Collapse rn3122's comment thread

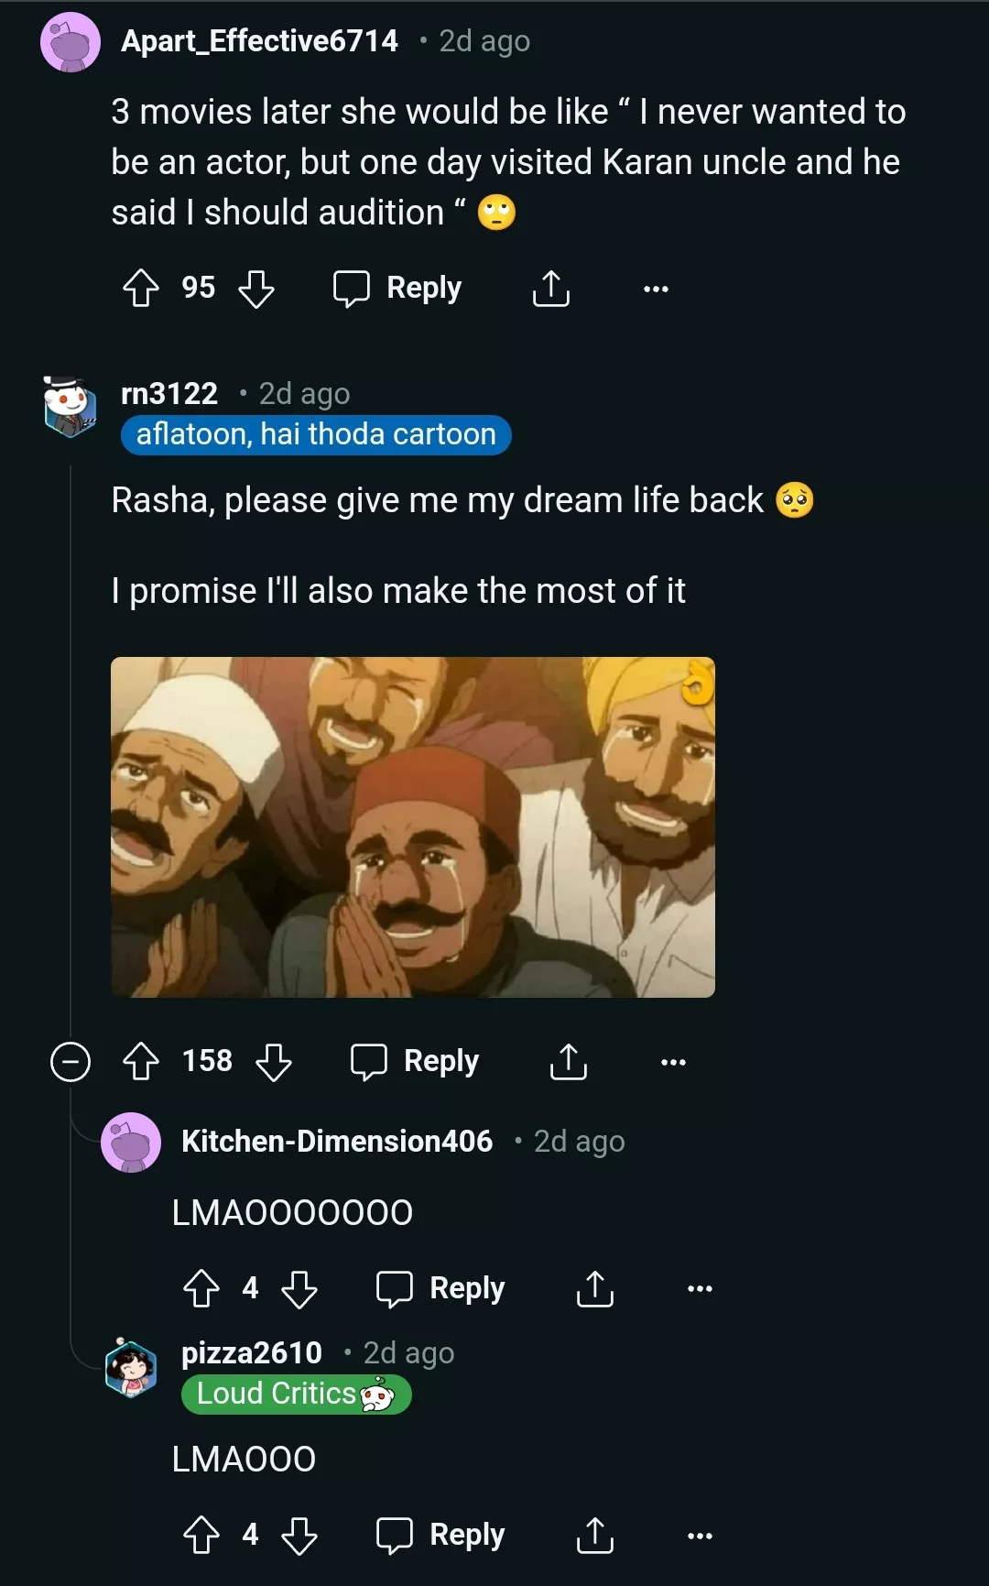point(71,1062)
